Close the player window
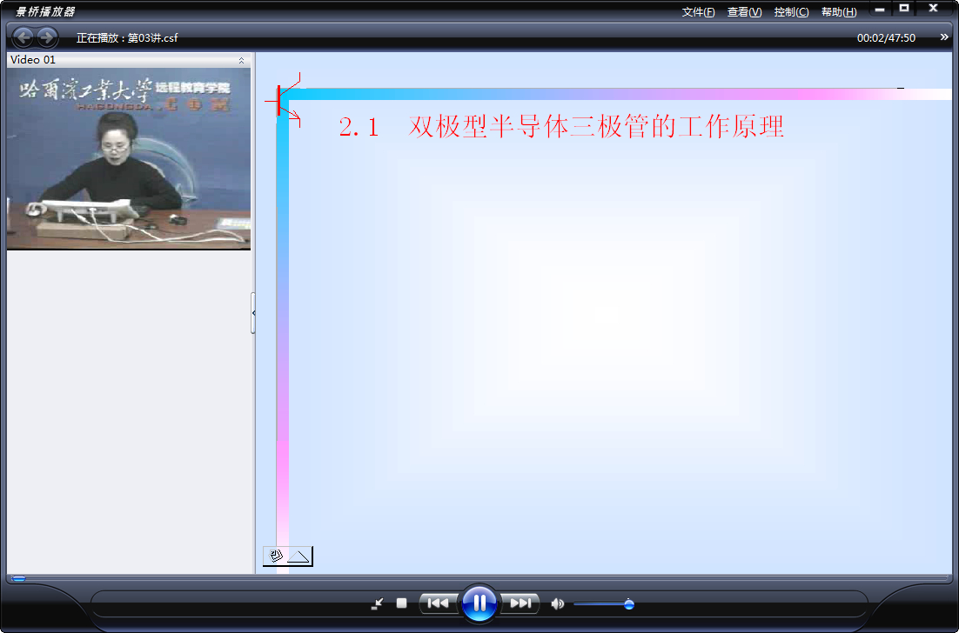The width and height of the screenshot is (959, 633). coord(933,9)
